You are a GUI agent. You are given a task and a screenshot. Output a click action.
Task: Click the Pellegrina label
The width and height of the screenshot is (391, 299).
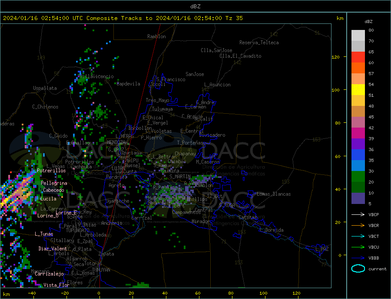click(x=54, y=183)
